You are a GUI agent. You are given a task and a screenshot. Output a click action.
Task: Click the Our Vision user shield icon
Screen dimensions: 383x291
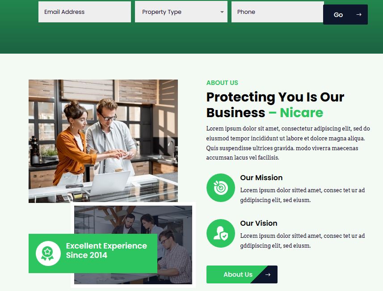click(x=221, y=233)
